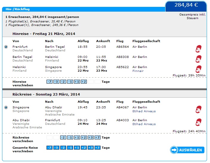Click Air Berlin logo for flight AB4003
The height and width of the screenshot is (163, 210).
click(198, 122)
